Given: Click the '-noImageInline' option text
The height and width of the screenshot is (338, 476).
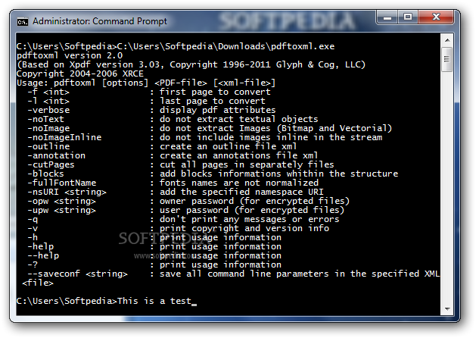Looking at the screenshot, I should click(x=64, y=137).
